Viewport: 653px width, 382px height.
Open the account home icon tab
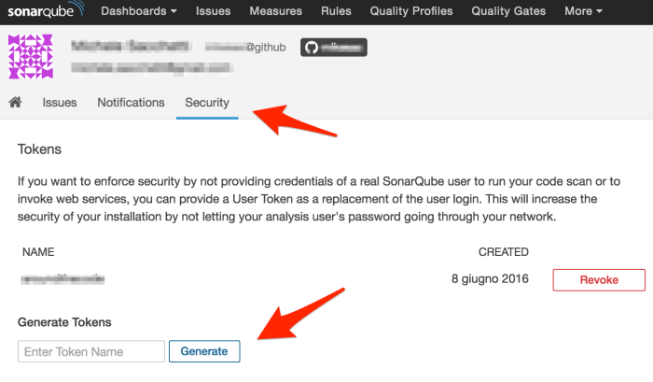click(x=16, y=102)
